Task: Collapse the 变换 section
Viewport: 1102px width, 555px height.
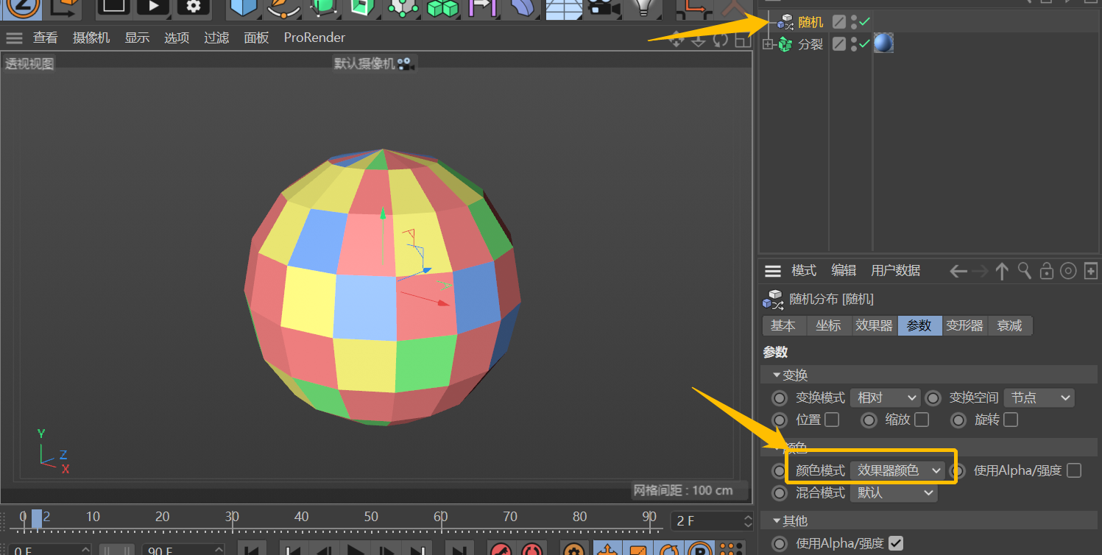Action: (777, 375)
